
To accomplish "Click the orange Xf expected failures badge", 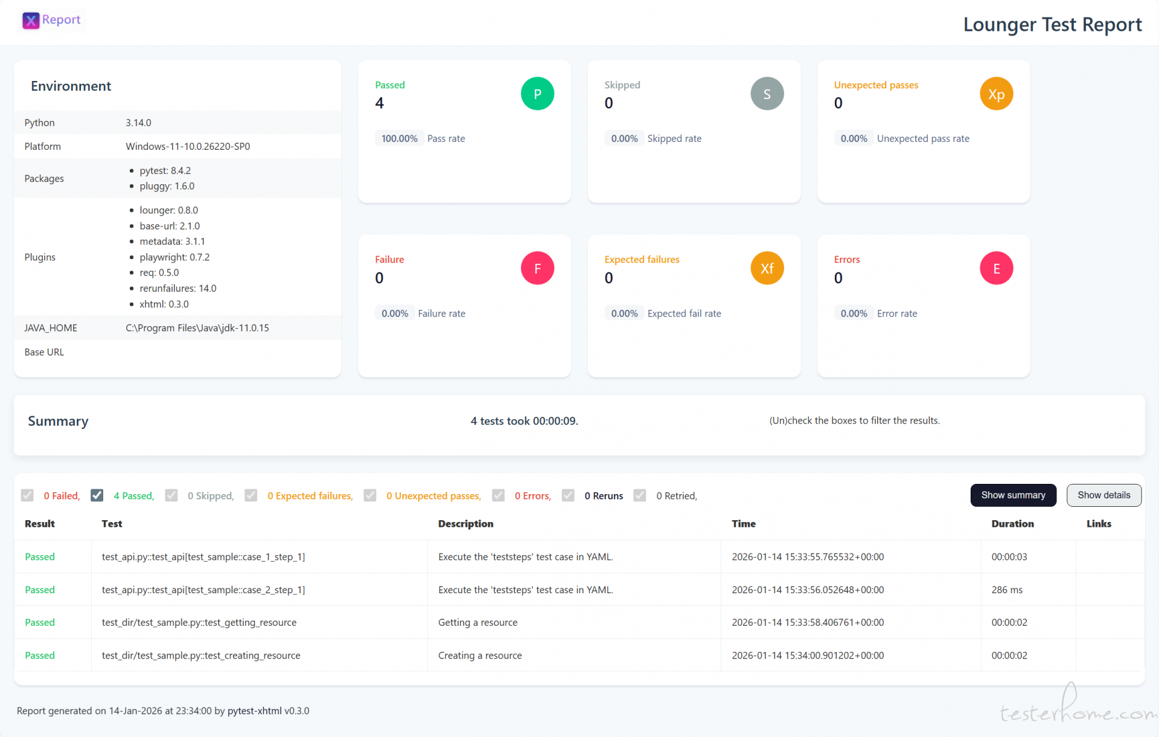I will 767,268.
